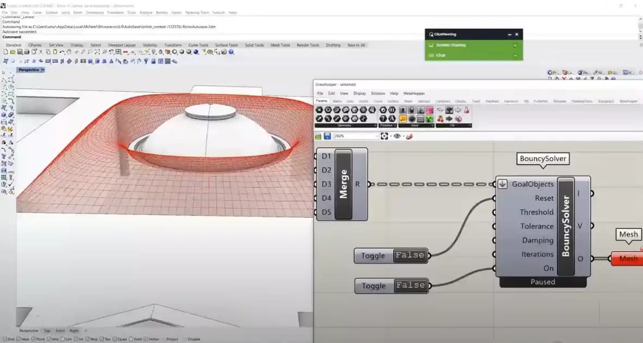The height and width of the screenshot is (343, 643).
Task: Click the Project osnap button
Action: click(x=172, y=339)
